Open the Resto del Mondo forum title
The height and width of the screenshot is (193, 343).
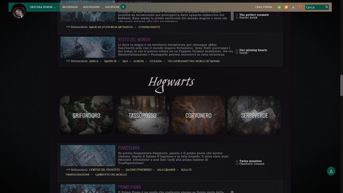pyautogui.click(x=134, y=39)
